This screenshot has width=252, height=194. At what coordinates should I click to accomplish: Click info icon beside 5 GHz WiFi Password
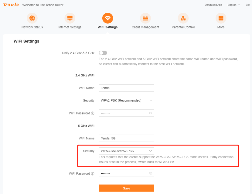93,174
